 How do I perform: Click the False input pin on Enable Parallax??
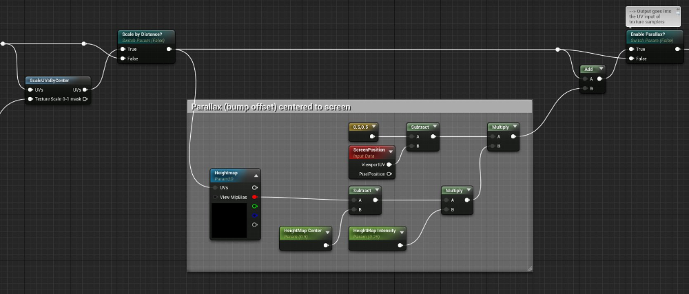(631, 59)
